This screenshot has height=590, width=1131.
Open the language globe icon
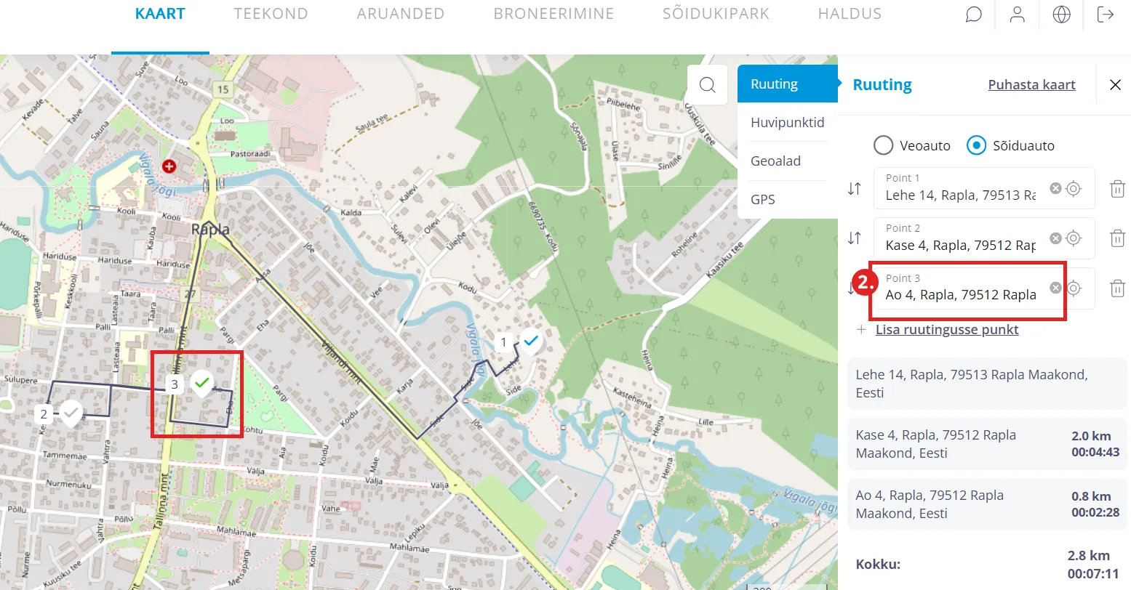(x=1061, y=15)
